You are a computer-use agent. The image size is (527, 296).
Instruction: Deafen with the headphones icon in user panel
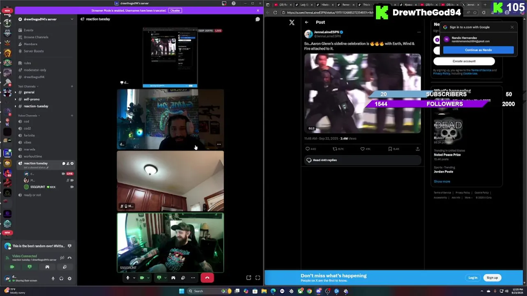[61, 279]
